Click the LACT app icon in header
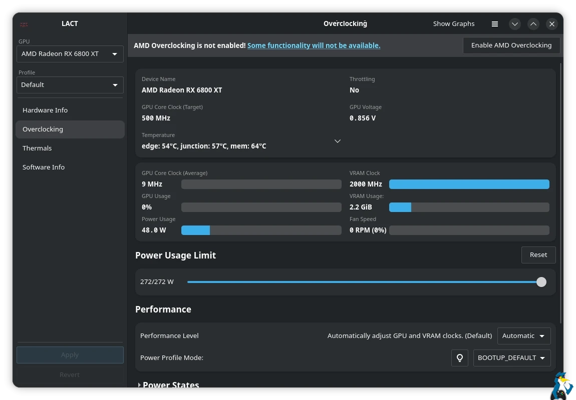 24,24
